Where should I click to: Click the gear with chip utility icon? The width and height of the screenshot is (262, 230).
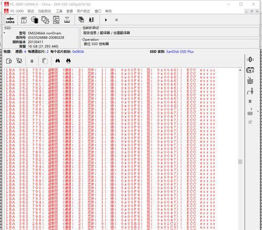[35, 20]
